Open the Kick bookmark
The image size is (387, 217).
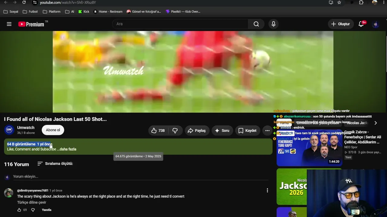pyautogui.click(x=84, y=12)
